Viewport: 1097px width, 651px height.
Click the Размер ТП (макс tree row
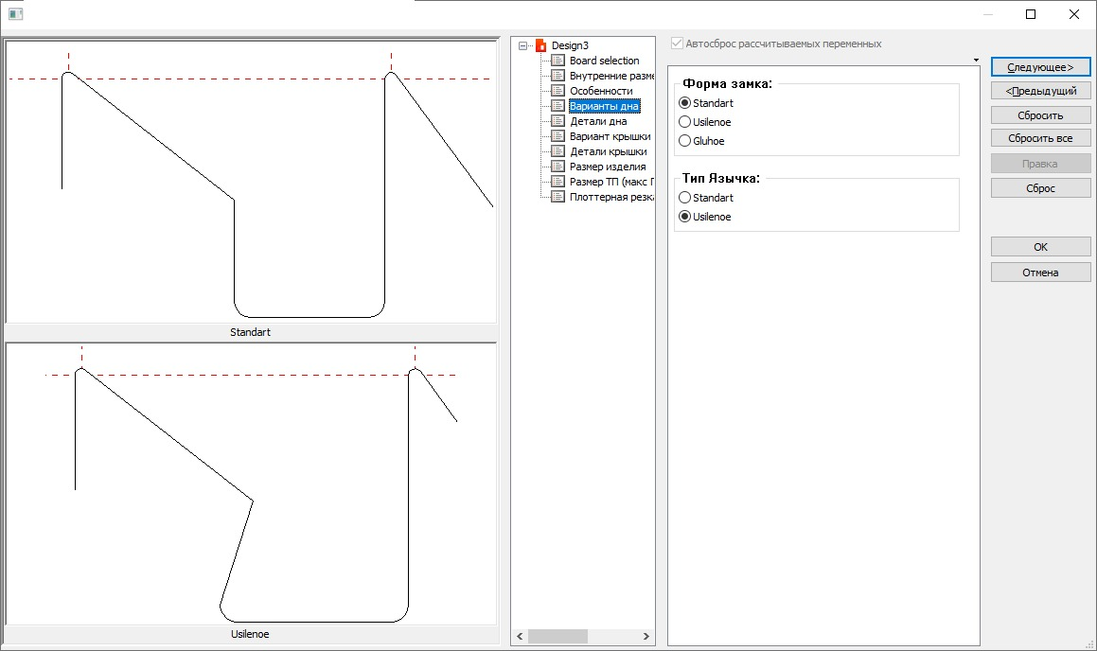point(611,182)
